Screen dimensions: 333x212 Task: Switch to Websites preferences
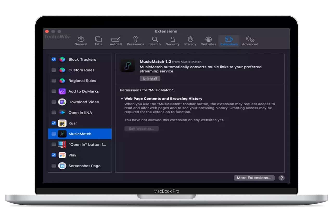[x=209, y=41]
